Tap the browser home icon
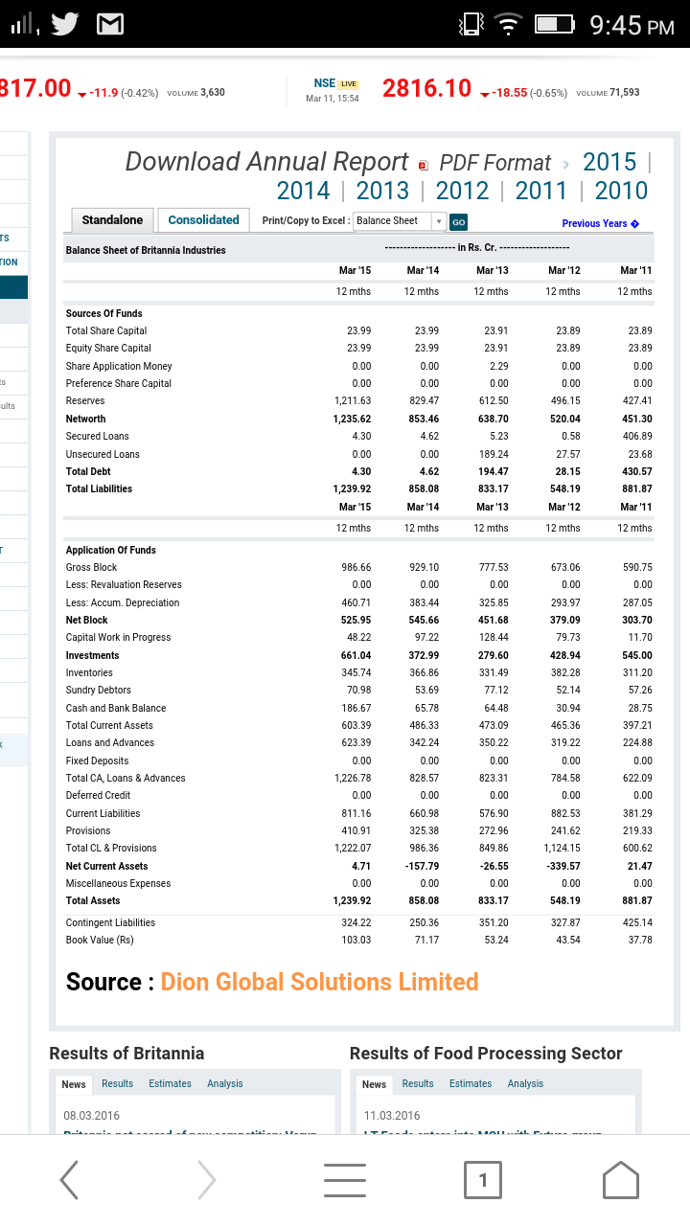 (620, 1180)
